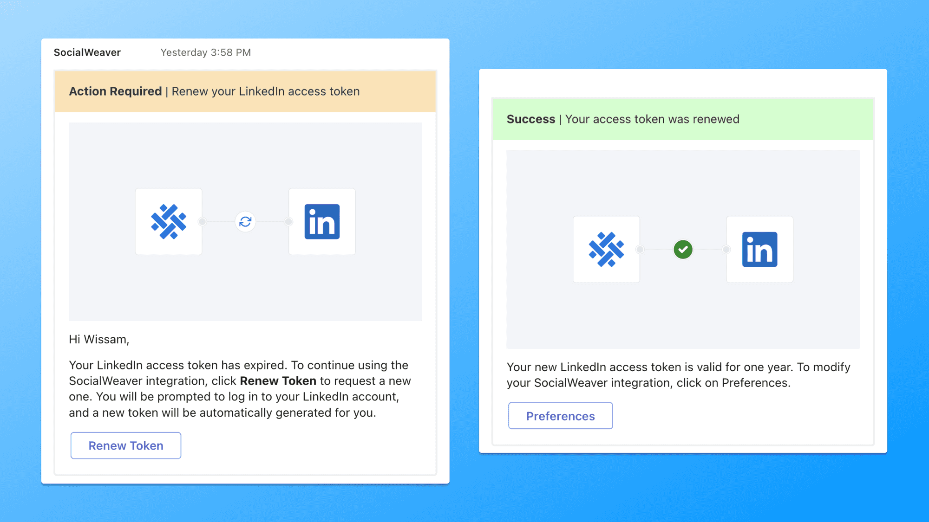Viewport: 929px width, 522px height.
Task: Click the LinkedIn logo in the Success card
Action: [x=759, y=249]
